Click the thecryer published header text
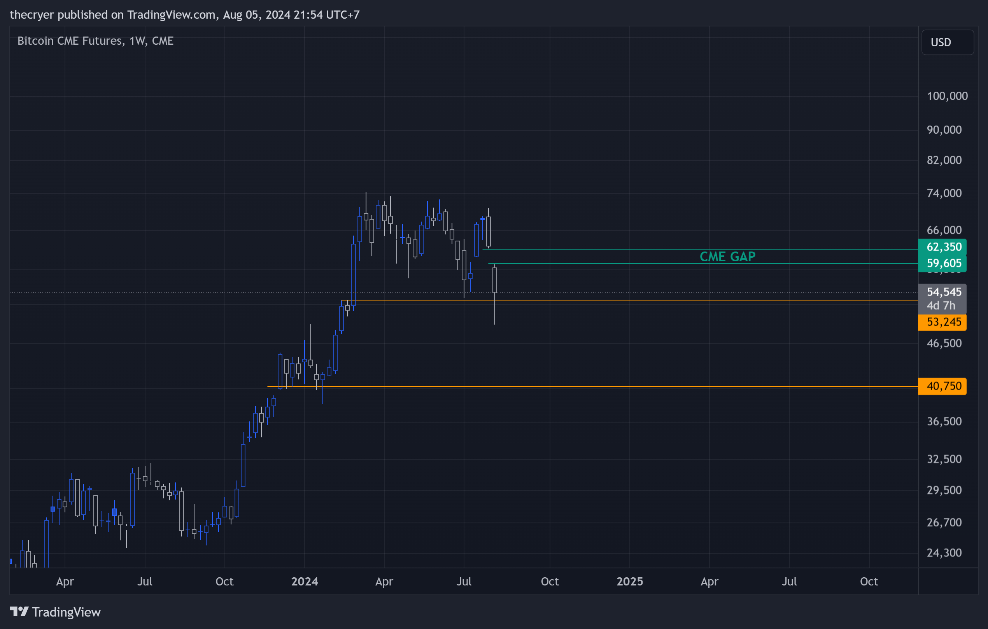 point(185,15)
